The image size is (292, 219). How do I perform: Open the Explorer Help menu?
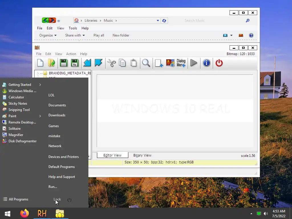click(x=85, y=28)
